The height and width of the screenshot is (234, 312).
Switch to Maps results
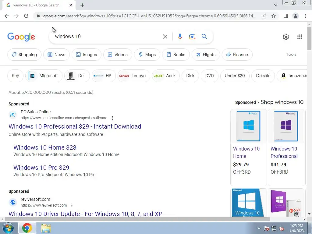point(147,55)
